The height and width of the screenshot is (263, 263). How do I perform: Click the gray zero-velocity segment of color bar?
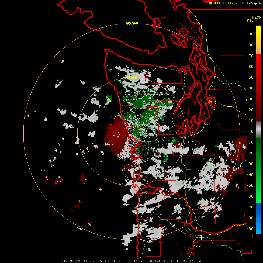258,129
